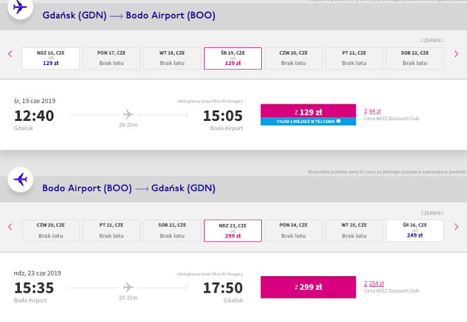Select PON 24 CZE return date tab

(293, 231)
